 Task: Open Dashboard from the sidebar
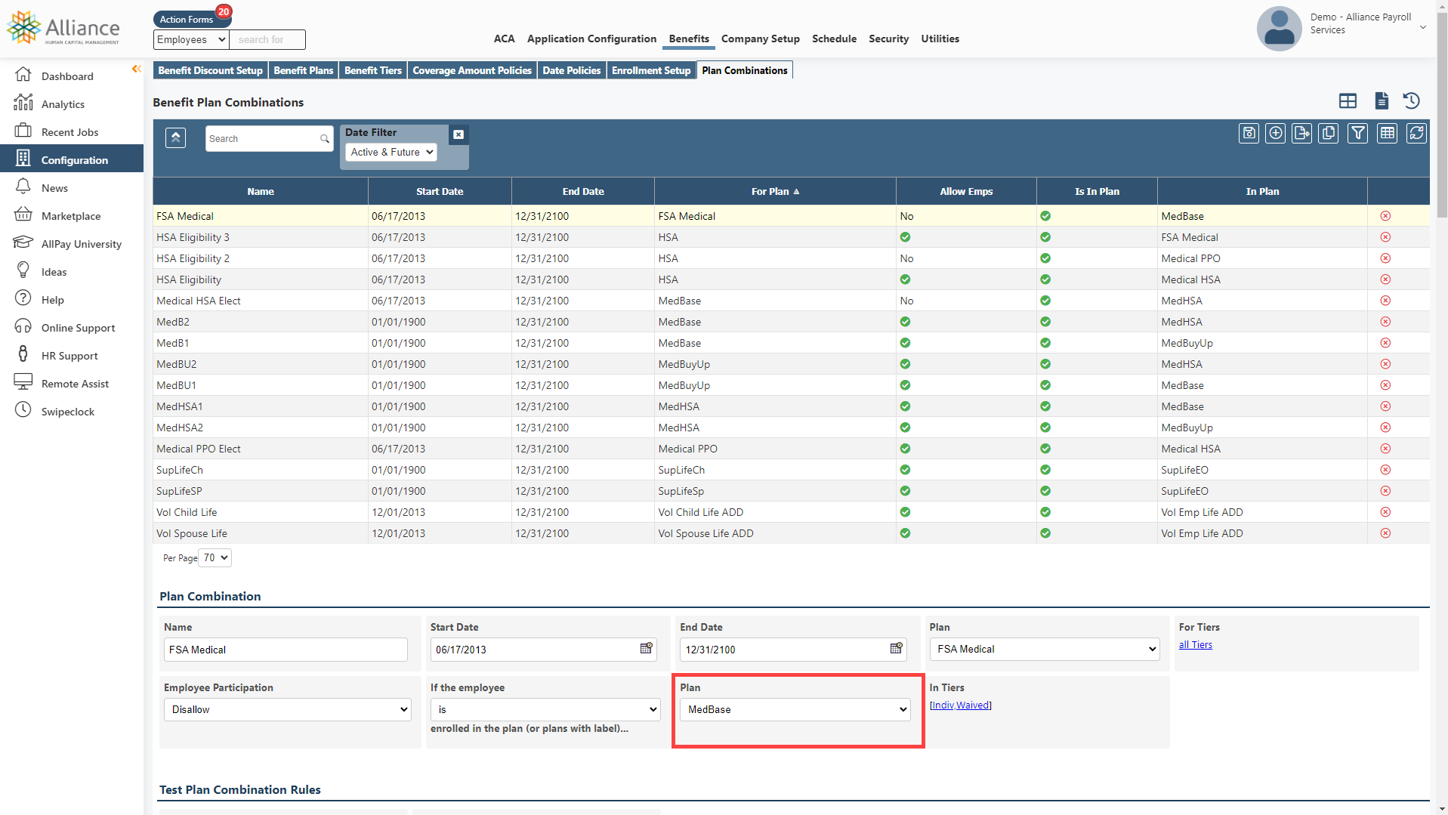(x=67, y=76)
